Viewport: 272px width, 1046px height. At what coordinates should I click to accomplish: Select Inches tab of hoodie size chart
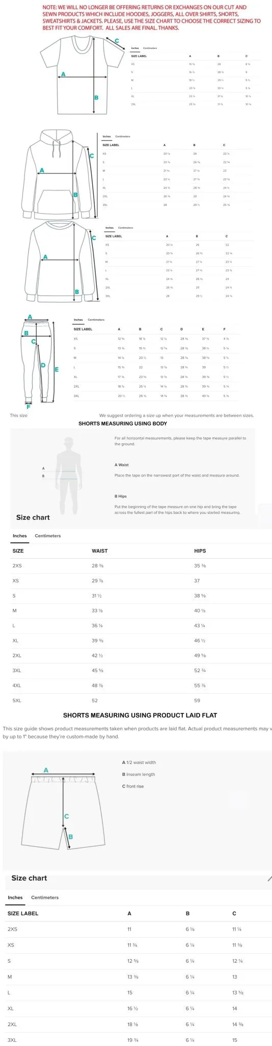pos(106,136)
